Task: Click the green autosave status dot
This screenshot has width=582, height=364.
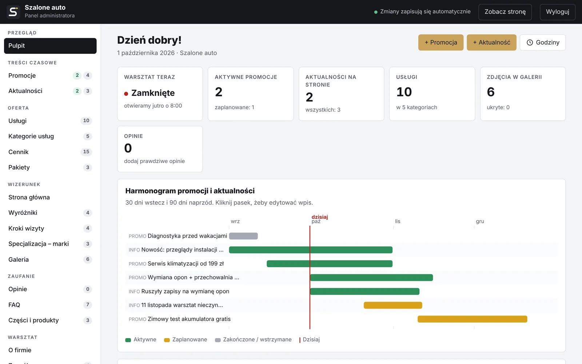Action: (x=376, y=12)
